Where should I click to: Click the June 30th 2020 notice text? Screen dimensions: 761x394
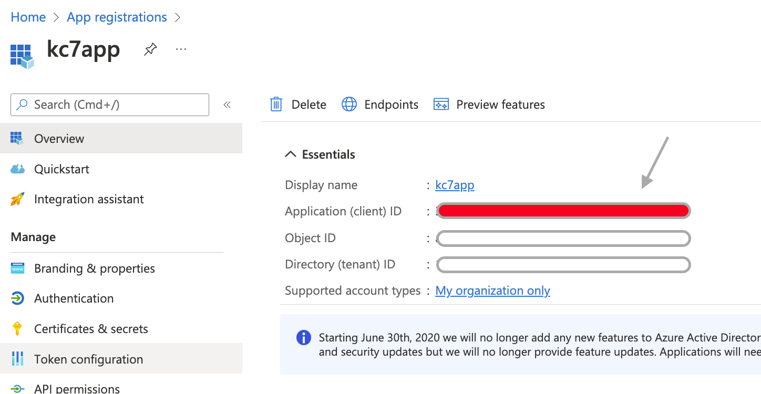tap(540, 345)
